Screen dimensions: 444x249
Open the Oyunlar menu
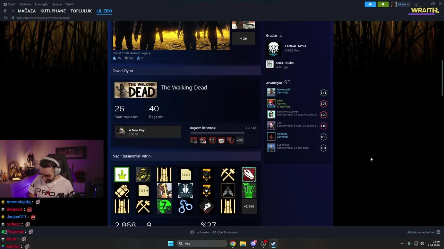point(57,4)
